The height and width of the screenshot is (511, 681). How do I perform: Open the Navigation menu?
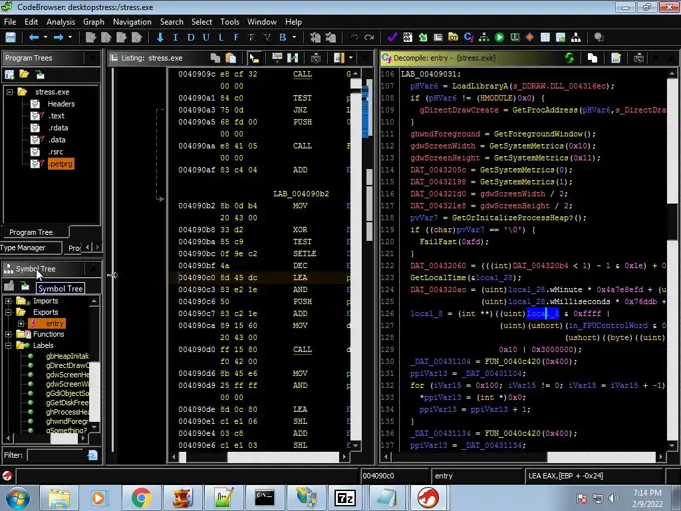132,22
